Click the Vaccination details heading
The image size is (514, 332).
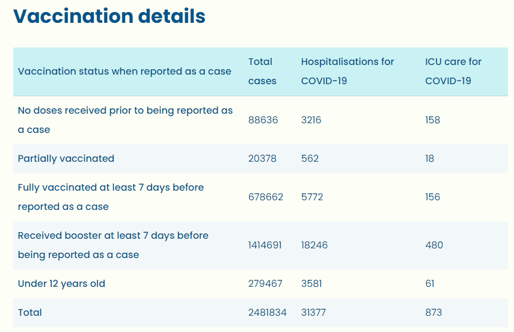[x=109, y=16]
